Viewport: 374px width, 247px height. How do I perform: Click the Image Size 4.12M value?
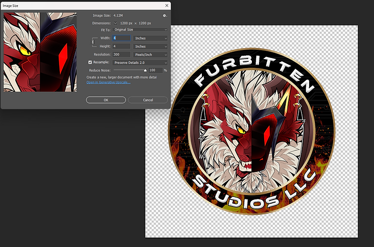point(118,15)
